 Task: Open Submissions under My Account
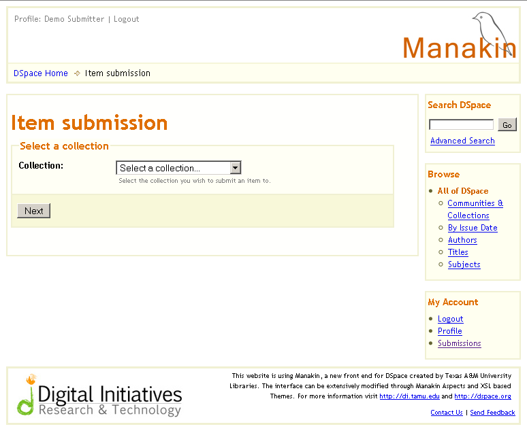point(459,343)
